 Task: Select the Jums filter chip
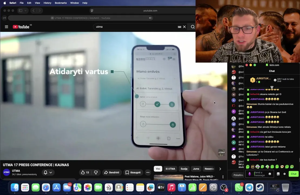pyautogui.click(x=196, y=169)
